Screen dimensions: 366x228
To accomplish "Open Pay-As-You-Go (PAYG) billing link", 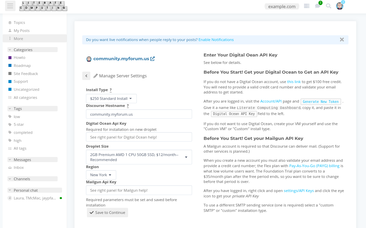I will [x=314, y=166].
